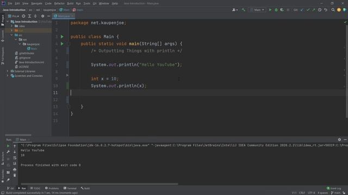Toggle scroll to end in Run console
Image resolution: width=348 pixels, height=195 pixels.
point(15,164)
